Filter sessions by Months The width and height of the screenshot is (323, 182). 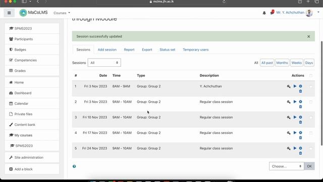click(282, 63)
